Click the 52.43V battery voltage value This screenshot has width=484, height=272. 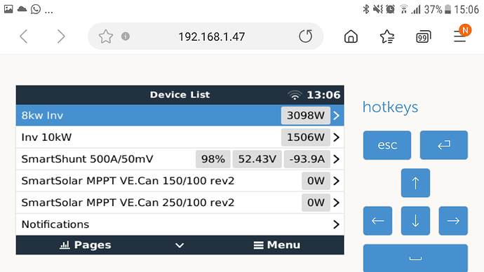point(257,159)
